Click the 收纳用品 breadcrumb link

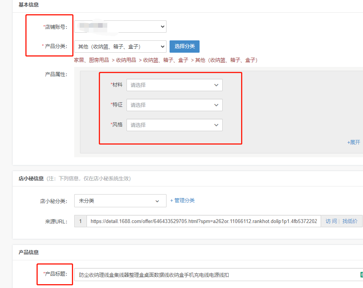click(x=127, y=60)
